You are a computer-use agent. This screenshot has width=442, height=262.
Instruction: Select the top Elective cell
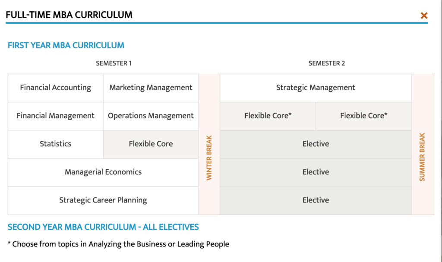click(x=316, y=144)
